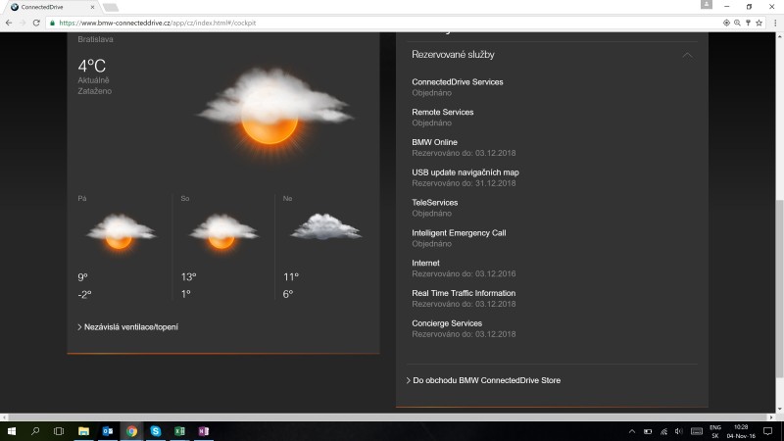Open the clock showing 10:28

(741, 431)
